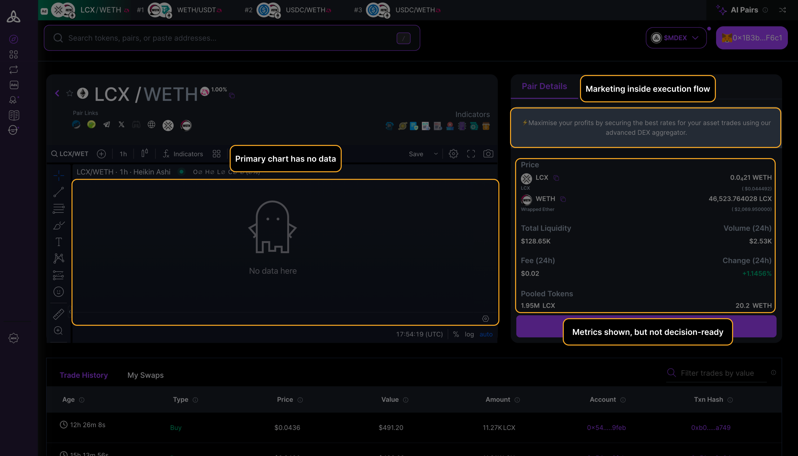
Task: Open the text annotation tool
Action: click(59, 241)
